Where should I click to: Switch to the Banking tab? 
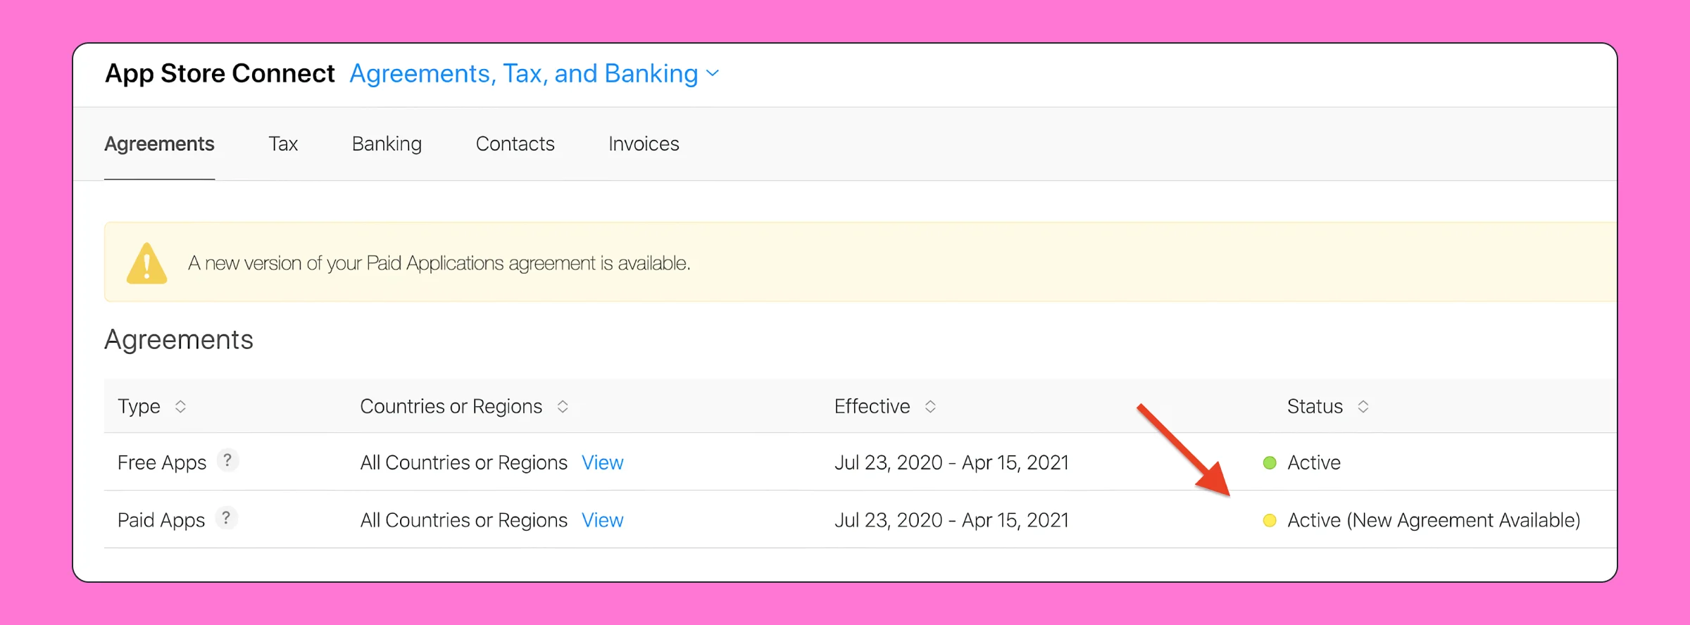(x=387, y=144)
